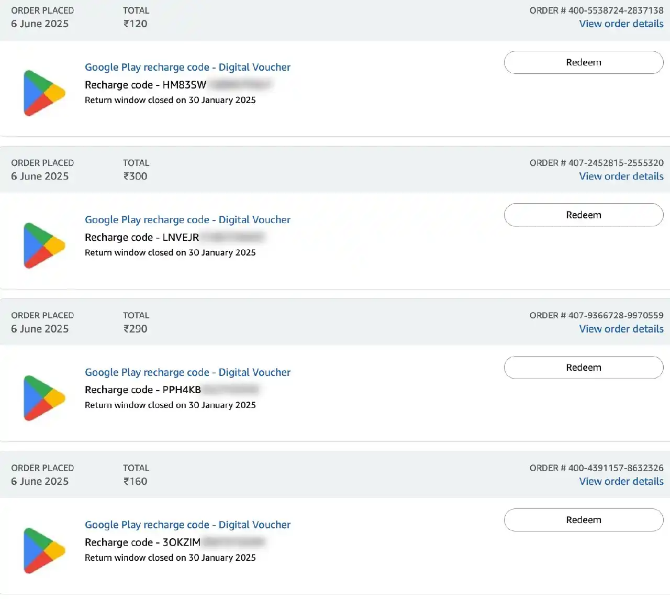Redeem the PPH4KB recharge code
The width and height of the screenshot is (670, 599).
coord(584,368)
